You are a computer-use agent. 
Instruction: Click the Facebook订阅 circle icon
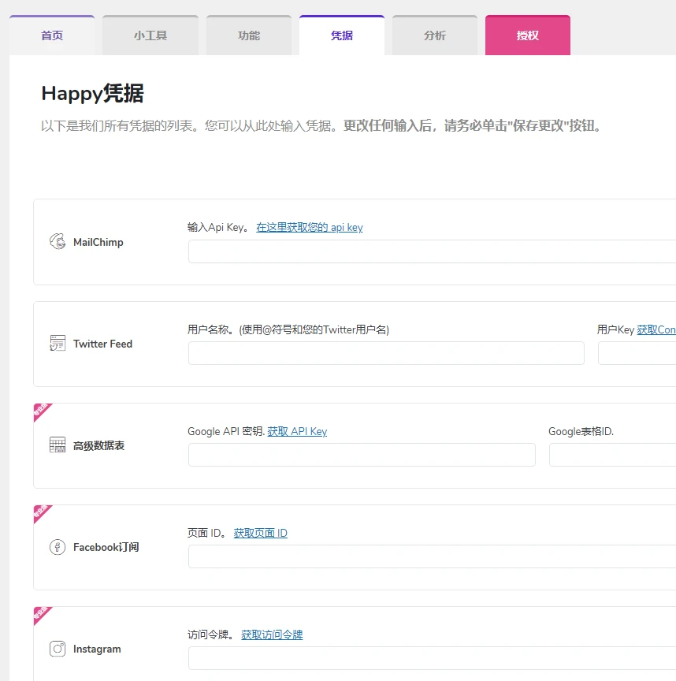pos(56,547)
